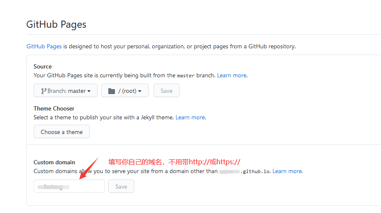Screen dimensions: 381x213
Task: Click the folder icon in the root selector
Action: point(112,91)
